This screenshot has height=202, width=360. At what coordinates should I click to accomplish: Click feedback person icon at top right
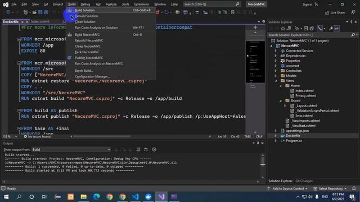coord(353,12)
